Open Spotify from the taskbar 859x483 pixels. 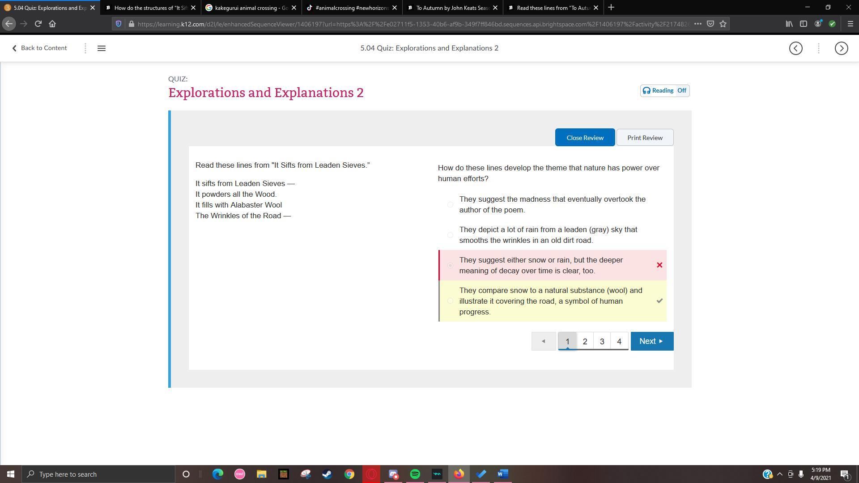pyautogui.click(x=415, y=474)
